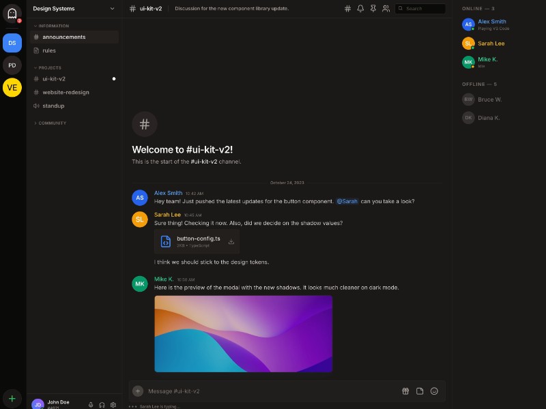Collapse the Information category
This screenshot has height=409, width=546.
[52, 26]
